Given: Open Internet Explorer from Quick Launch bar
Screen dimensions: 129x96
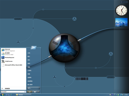Looking at the screenshot, I should 11,95.
